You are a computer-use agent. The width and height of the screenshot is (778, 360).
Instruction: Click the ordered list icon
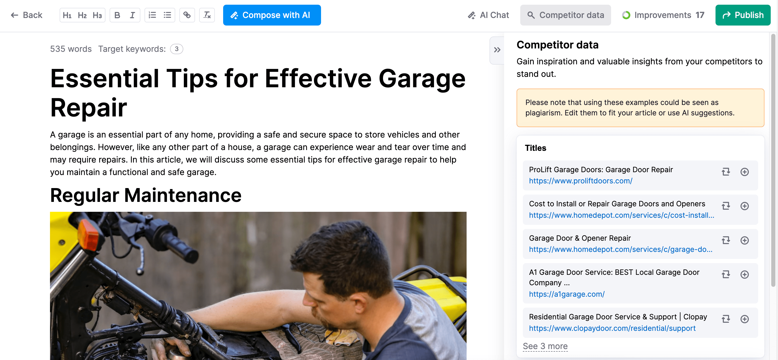(x=152, y=15)
